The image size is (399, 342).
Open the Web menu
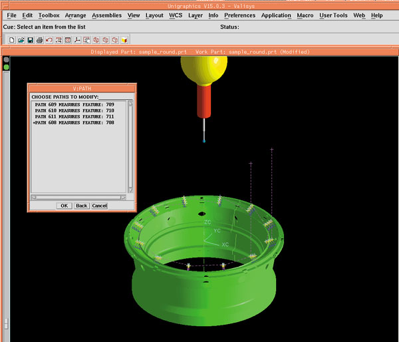pyautogui.click(x=359, y=15)
